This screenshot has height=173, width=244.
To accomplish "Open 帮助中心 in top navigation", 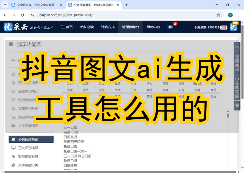I will [x=153, y=27].
